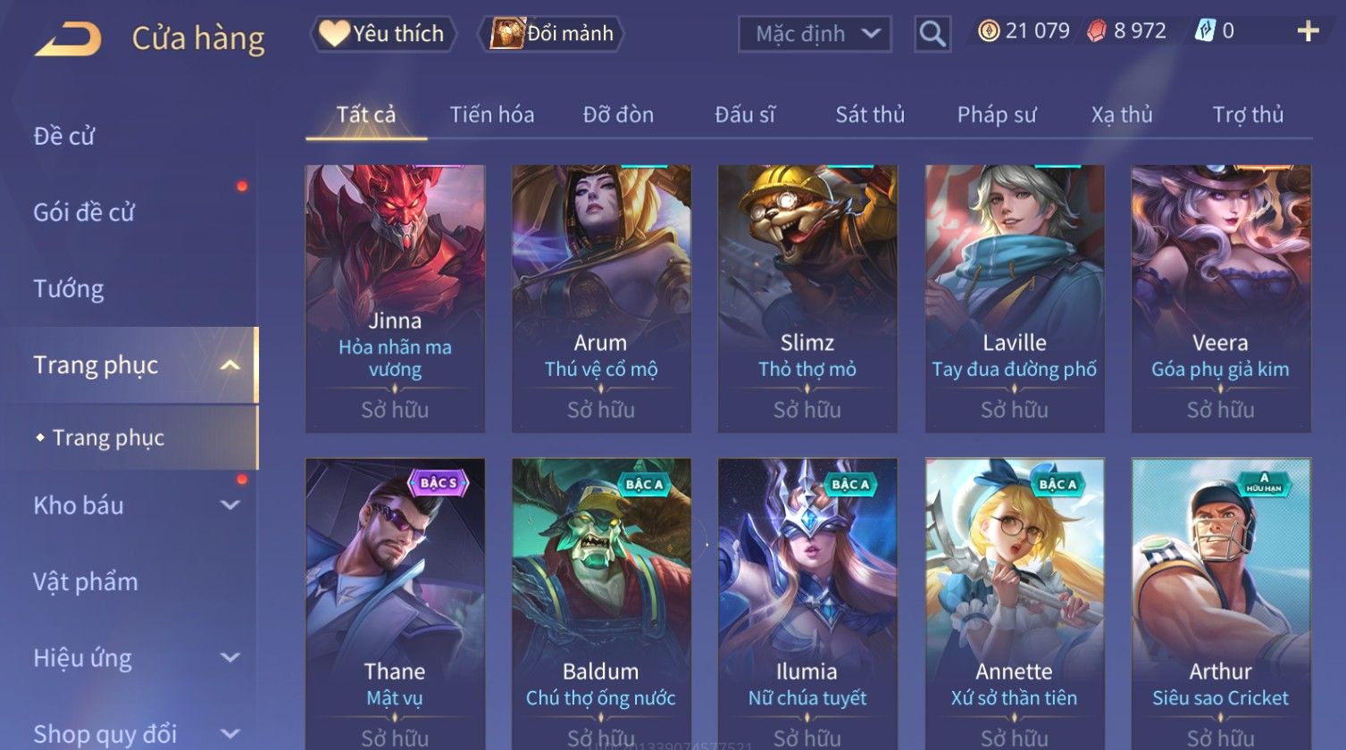
Task: Open the Mặc định sort dropdown
Action: pyautogui.click(x=815, y=34)
